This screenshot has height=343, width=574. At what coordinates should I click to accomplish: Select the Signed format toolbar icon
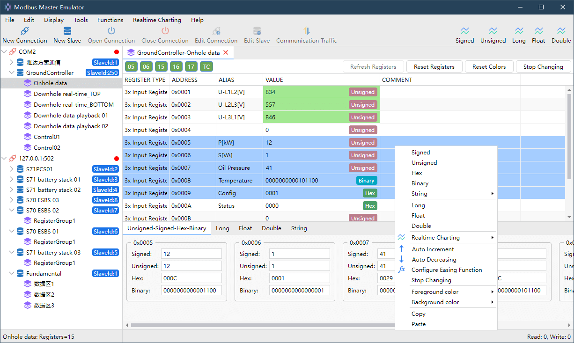(x=464, y=31)
